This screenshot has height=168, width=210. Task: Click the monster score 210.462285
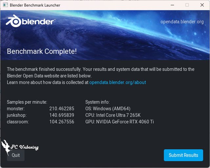pyautogui.click(x=62, y=108)
